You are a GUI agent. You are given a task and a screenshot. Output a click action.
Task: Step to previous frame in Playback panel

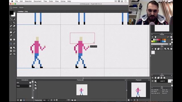135,100
